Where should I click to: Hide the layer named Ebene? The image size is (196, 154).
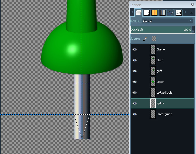coord(134,49)
